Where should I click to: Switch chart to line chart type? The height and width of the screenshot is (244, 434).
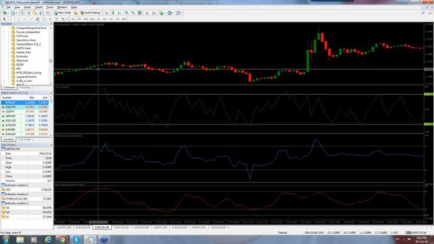(119, 13)
